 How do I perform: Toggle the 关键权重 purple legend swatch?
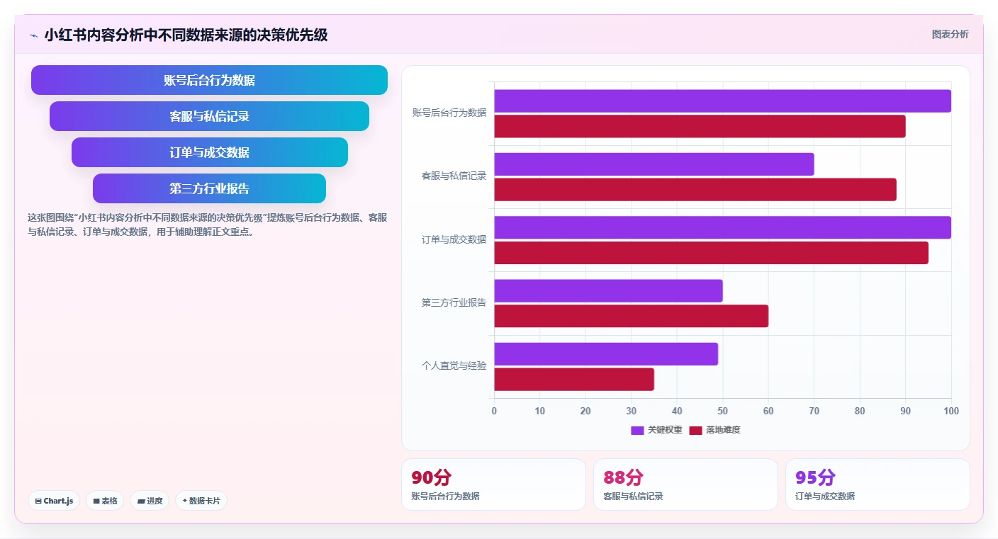click(637, 431)
